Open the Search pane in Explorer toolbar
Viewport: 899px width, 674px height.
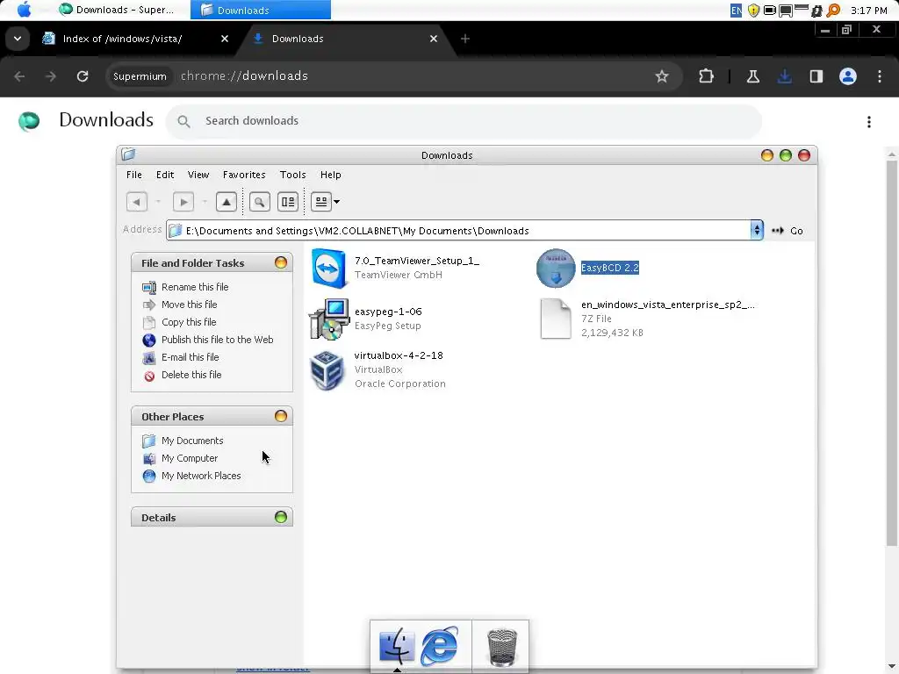point(260,202)
